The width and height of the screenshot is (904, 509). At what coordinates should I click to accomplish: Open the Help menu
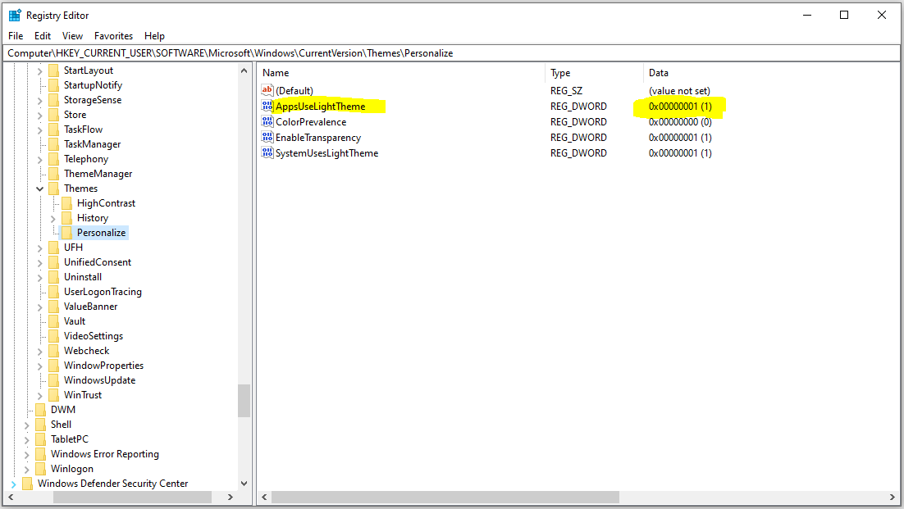point(154,36)
